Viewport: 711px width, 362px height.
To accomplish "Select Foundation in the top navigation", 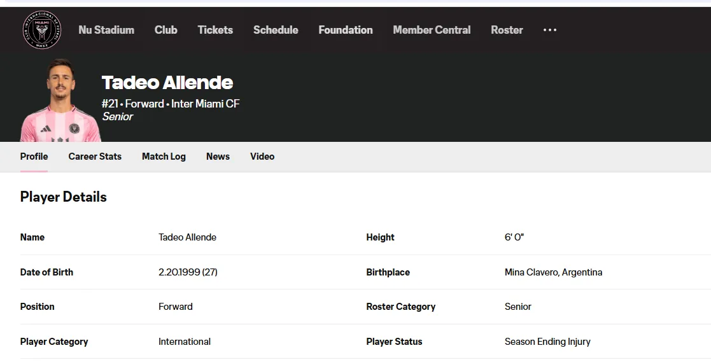I will [346, 30].
